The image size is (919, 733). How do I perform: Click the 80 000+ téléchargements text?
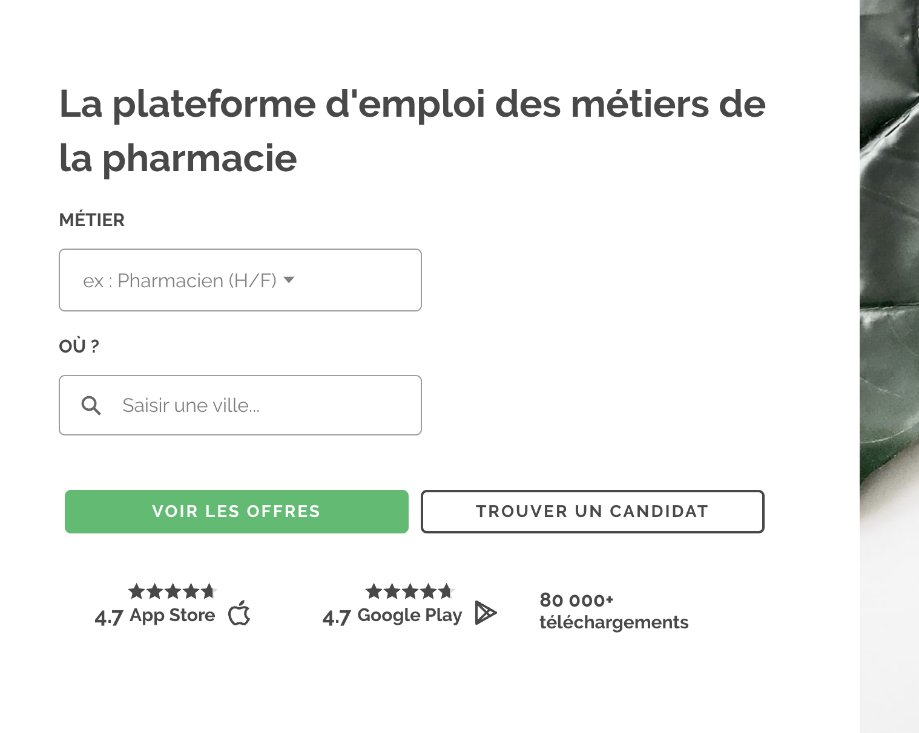click(x=614, y=611)
